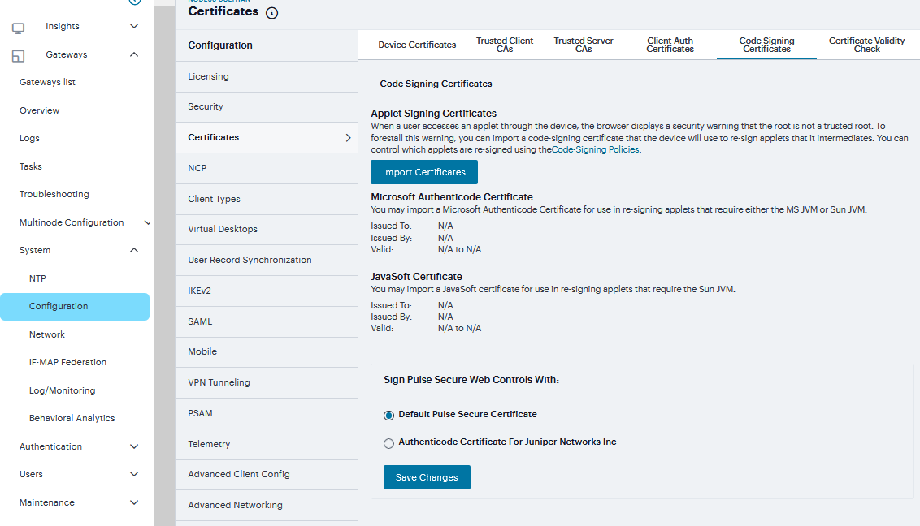
Task: Switch to the Device Certificates tab
Action: (x=417, y=45)
